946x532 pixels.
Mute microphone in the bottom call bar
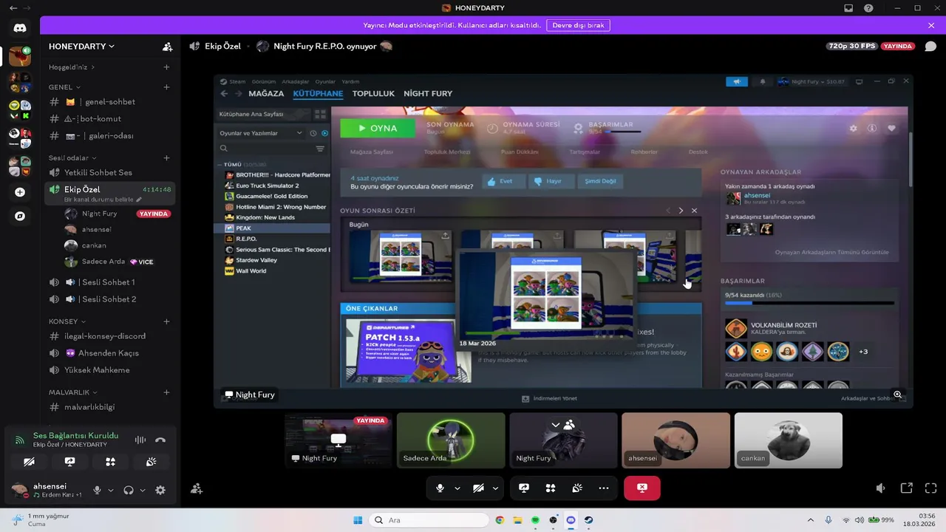click(440, 488)
